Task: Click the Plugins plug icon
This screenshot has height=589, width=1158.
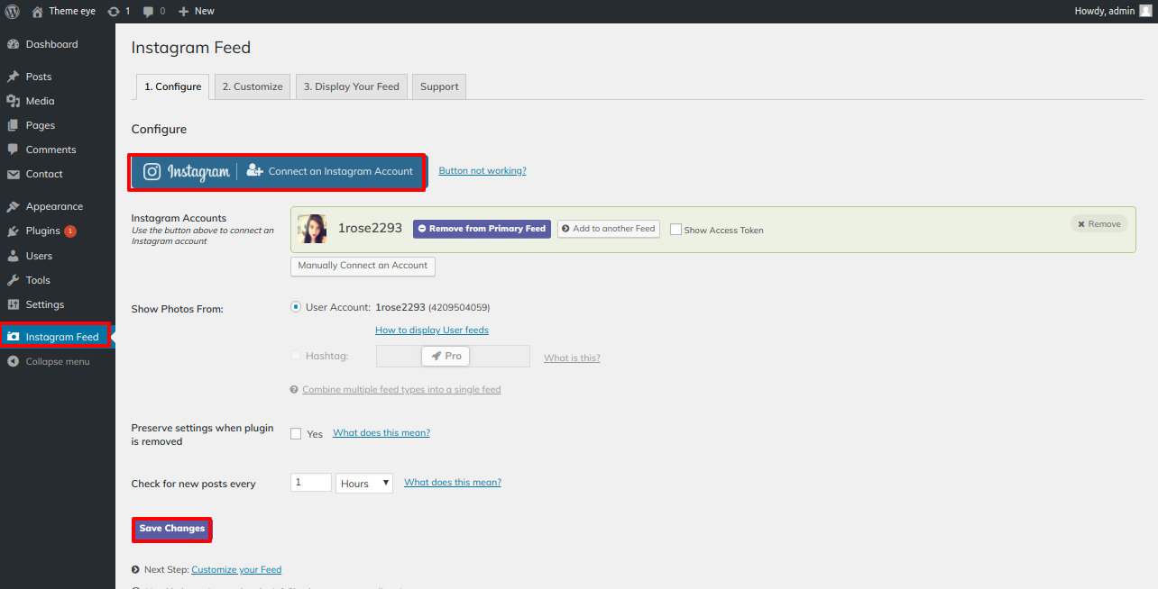Action: tap(14, 231)
